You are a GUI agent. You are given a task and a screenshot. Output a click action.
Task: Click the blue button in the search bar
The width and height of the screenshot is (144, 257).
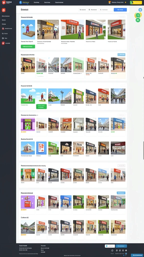120,10
